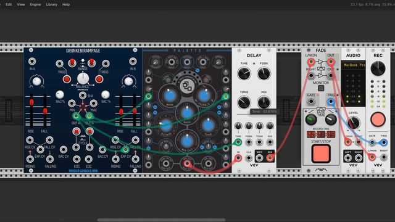Open the MacBook Pro audio device selector

353,65
